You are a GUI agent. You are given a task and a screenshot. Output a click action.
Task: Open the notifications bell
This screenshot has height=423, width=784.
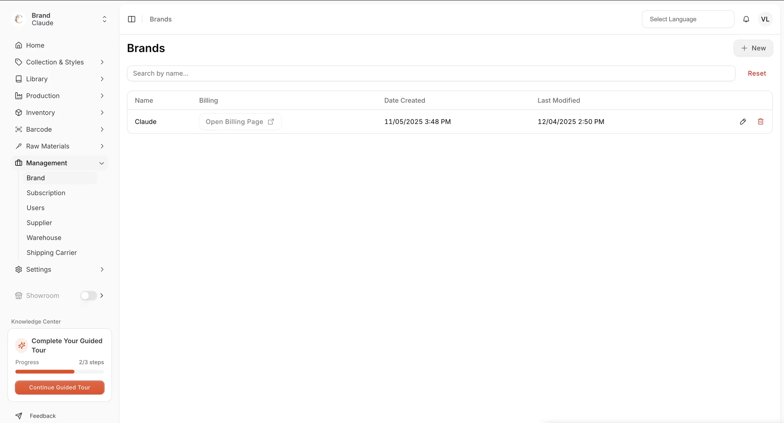tap(746, 19)
